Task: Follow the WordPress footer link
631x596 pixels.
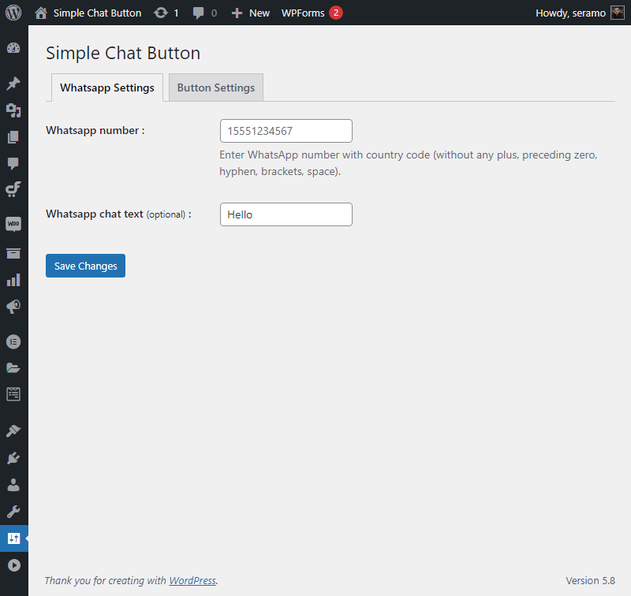Action: [192, 580]
